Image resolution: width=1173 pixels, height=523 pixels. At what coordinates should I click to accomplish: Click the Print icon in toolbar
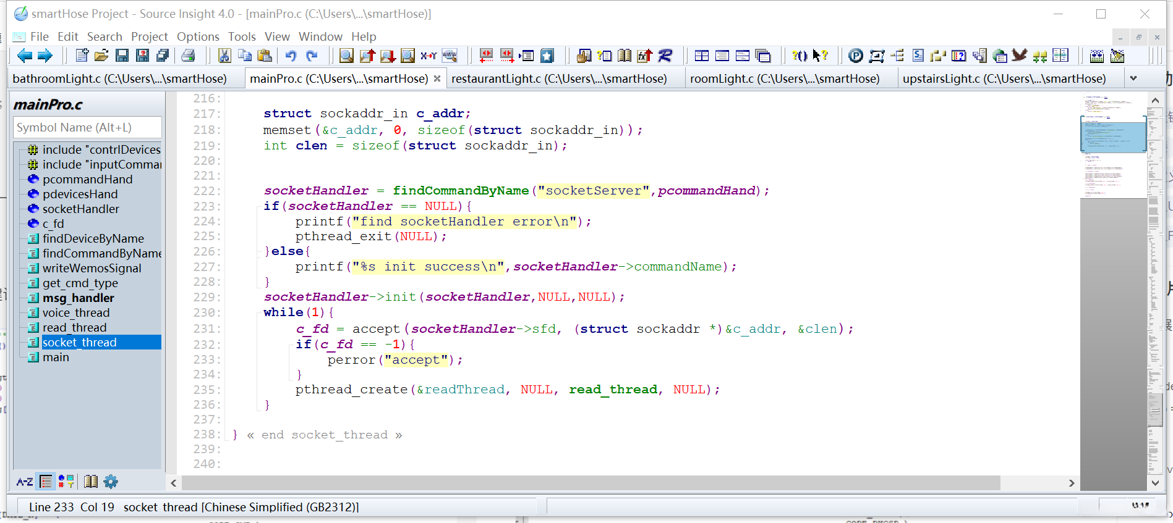(188, 56)
